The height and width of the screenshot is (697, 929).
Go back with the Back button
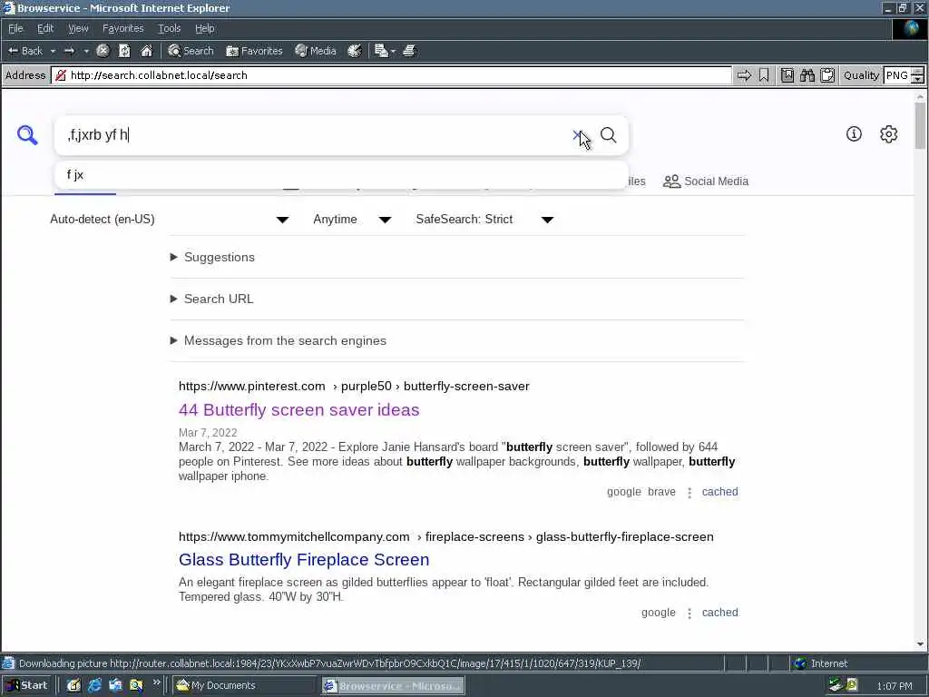pyautogui.click(x=24, y=51)
